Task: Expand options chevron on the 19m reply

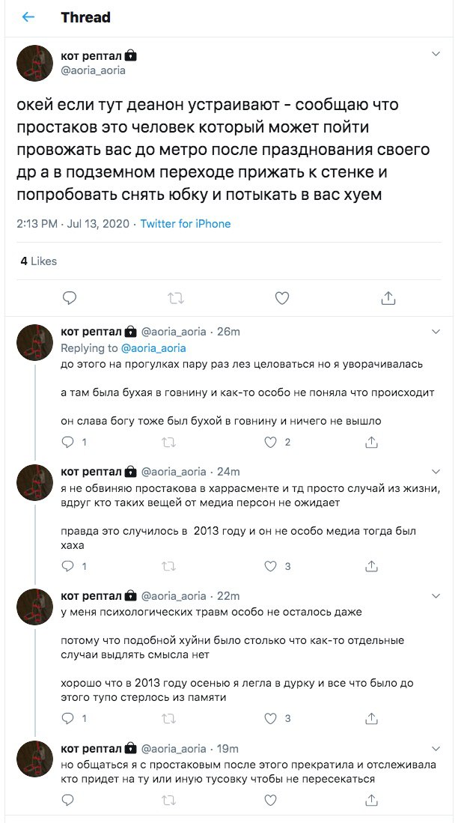Action: coord(436,747)
